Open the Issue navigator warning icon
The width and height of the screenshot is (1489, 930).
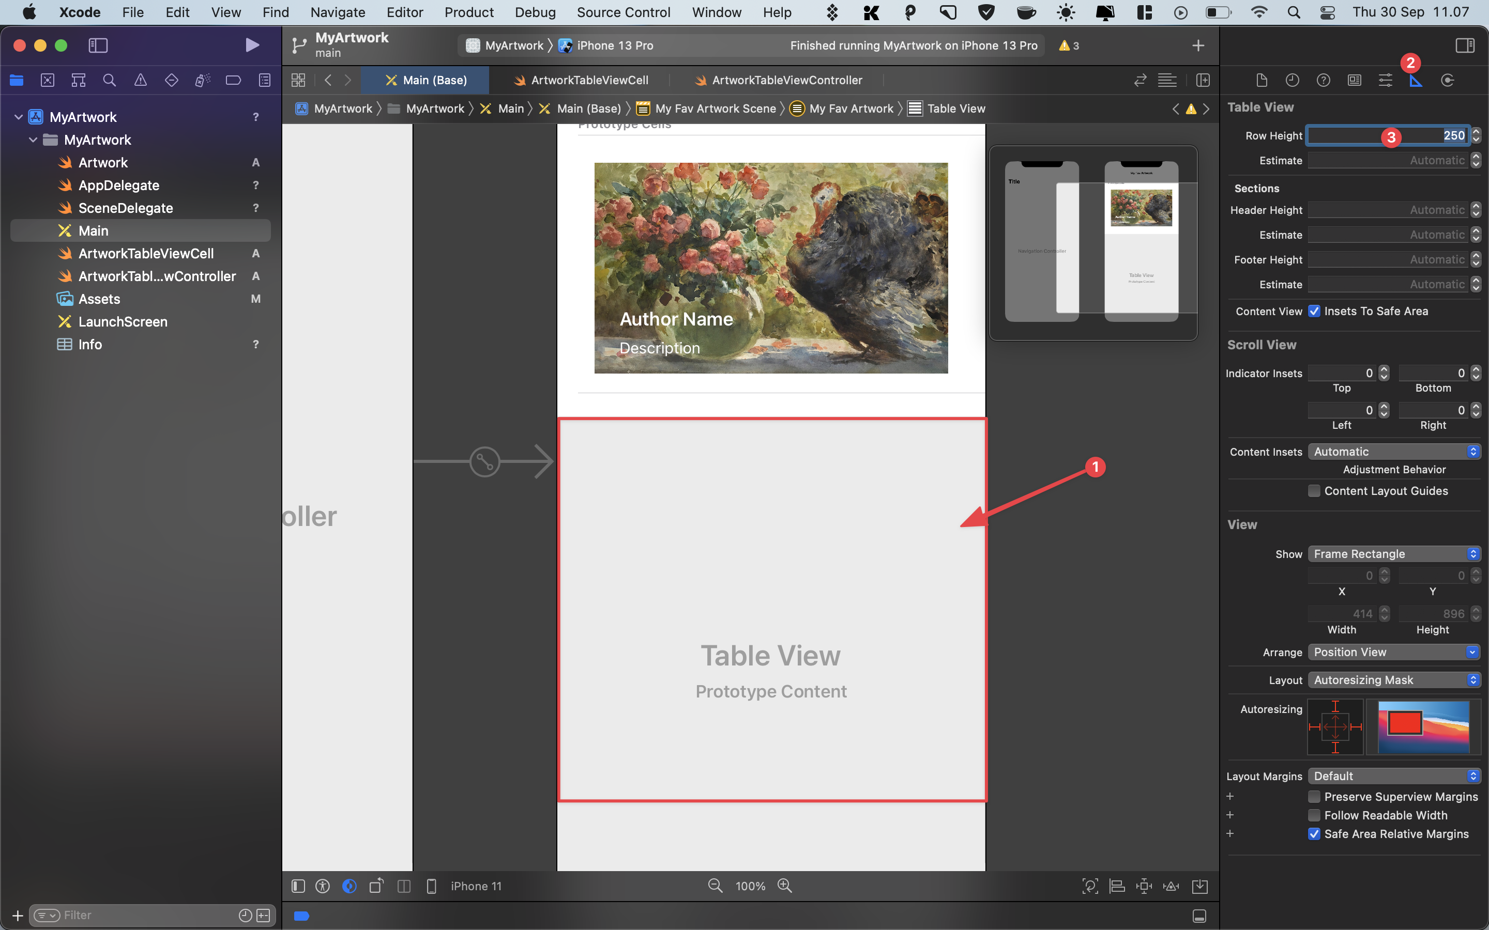[140, 80]
